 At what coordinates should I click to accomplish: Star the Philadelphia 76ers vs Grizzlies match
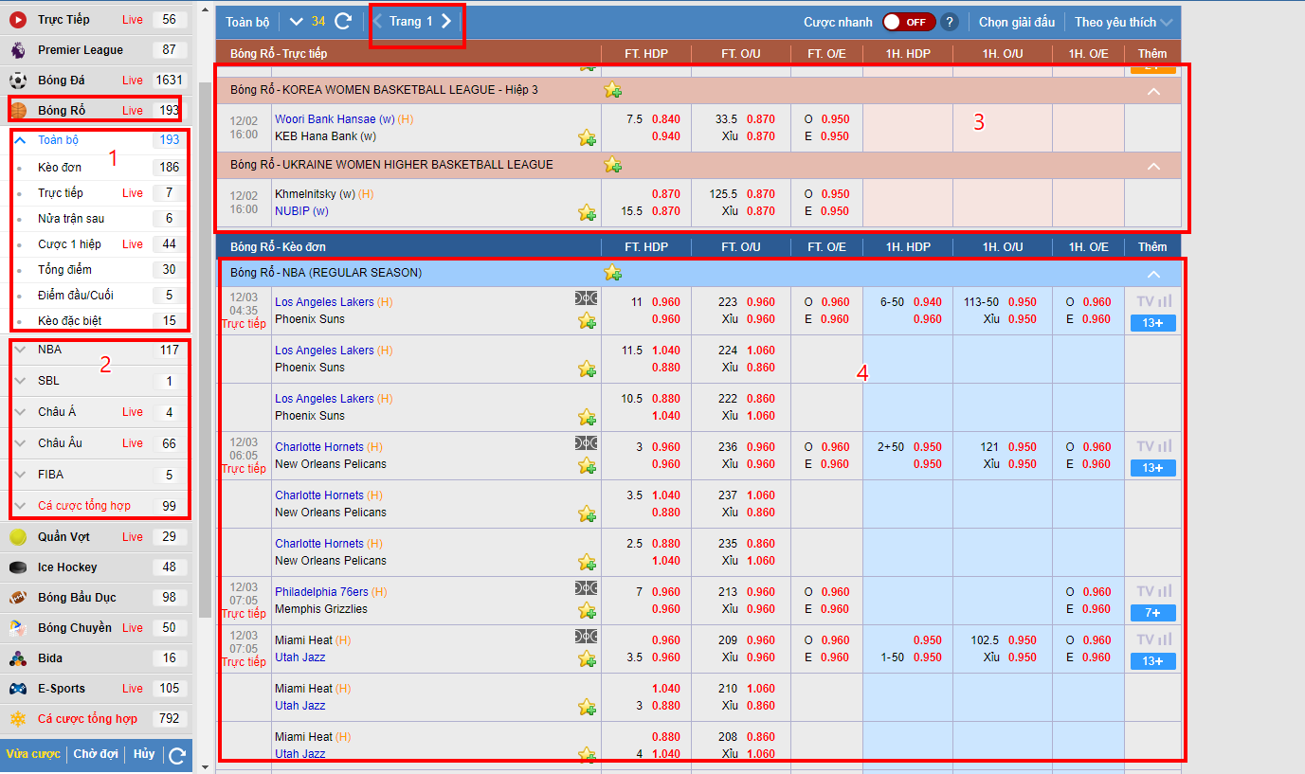click(588, 610)
